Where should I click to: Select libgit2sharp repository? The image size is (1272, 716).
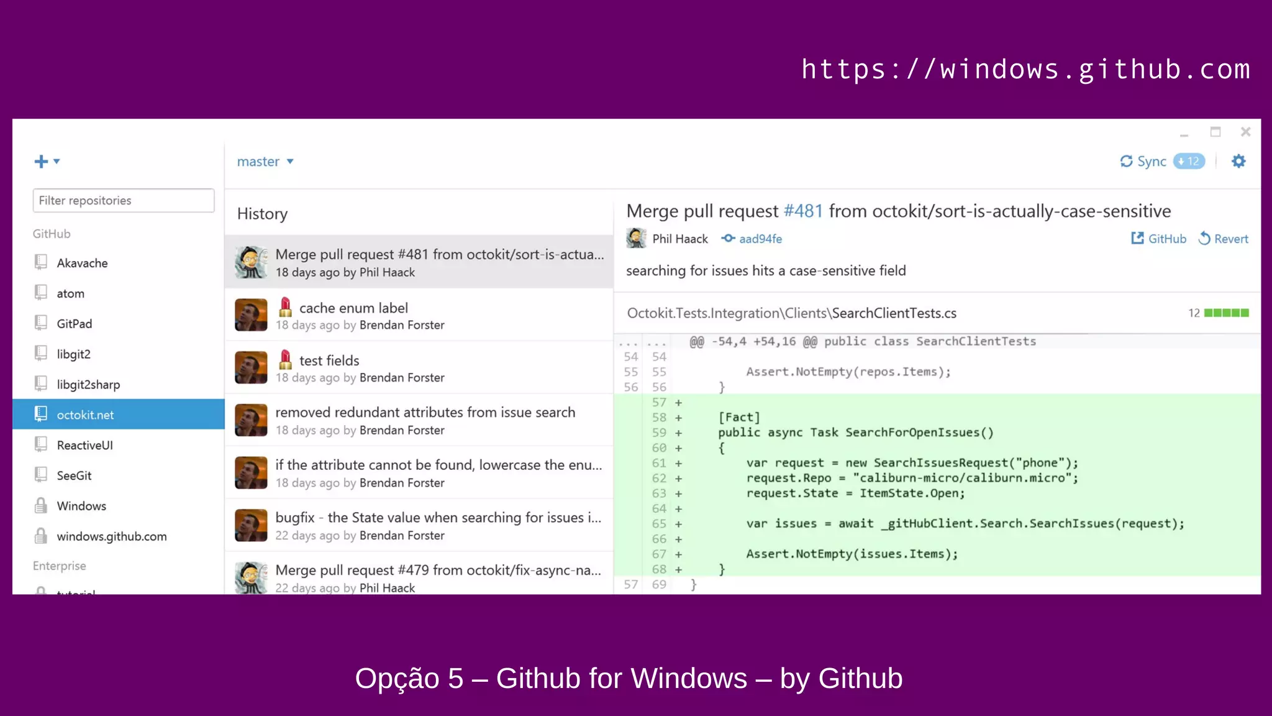119,385
